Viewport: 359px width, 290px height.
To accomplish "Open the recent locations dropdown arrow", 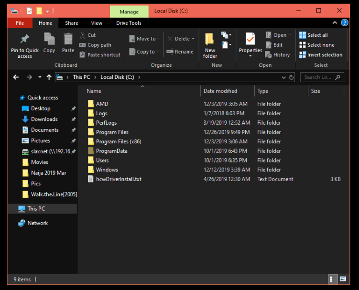I will [x=40, y=77].
